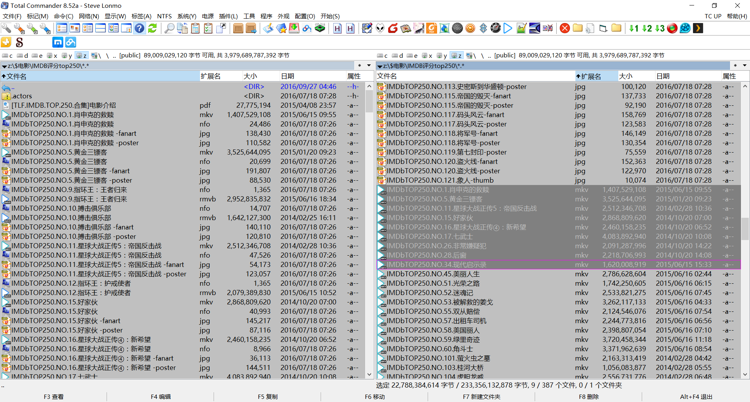Open left panel directory hotlist asterisk
This screenshot has width=750, height=402.
click(359, 66)
